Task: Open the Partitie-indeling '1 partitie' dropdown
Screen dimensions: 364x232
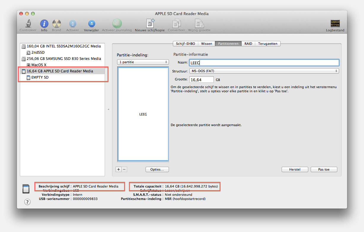Action: (143, 62)
